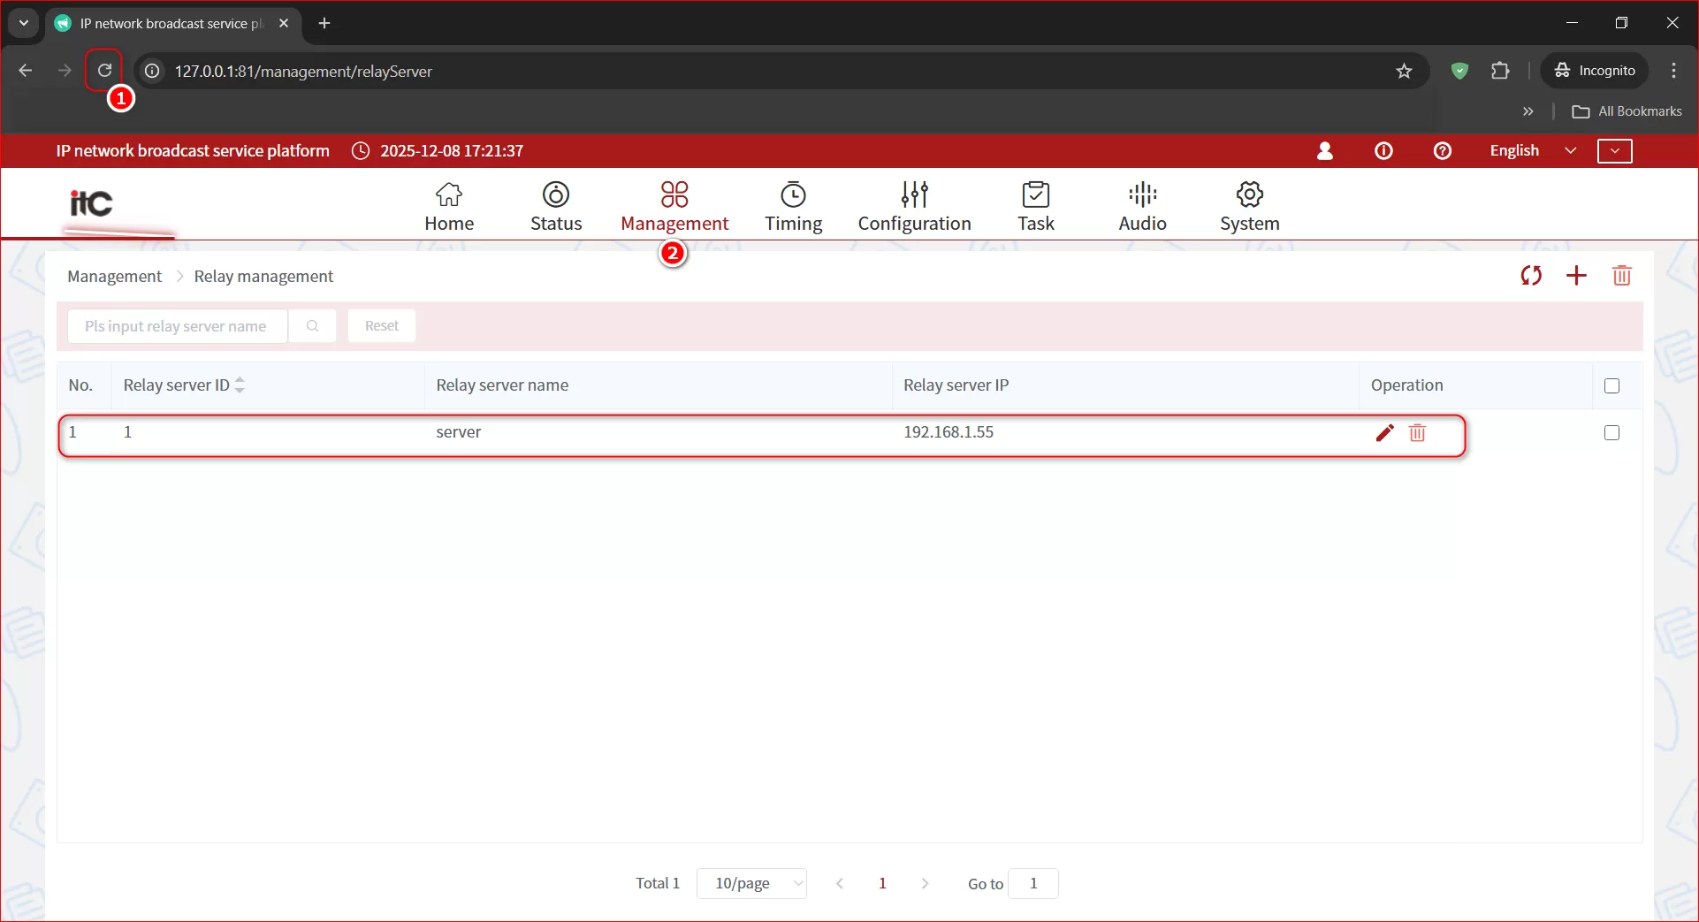The height and width of the screenshot is (922, 1699).
Task: Click the Management breadcrumb link
Action: pos(114,277)
